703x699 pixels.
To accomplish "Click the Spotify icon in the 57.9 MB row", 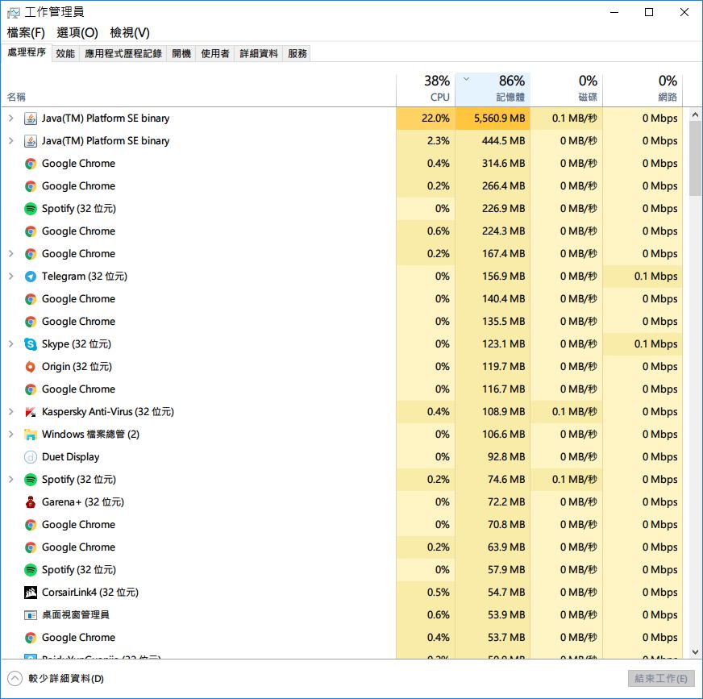I will coord(31,570).
